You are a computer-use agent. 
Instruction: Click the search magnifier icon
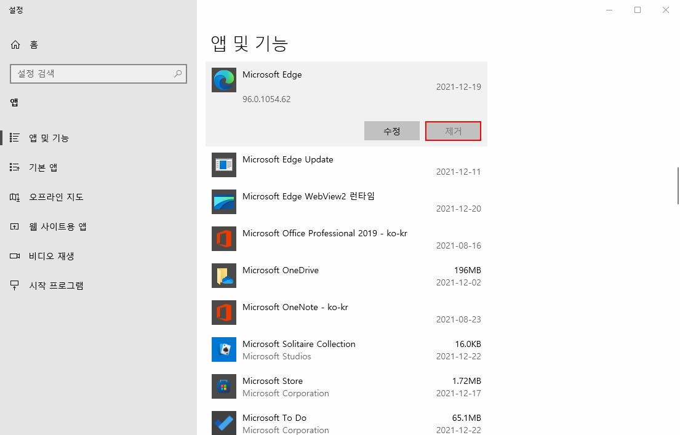click(x=178, y=74)
